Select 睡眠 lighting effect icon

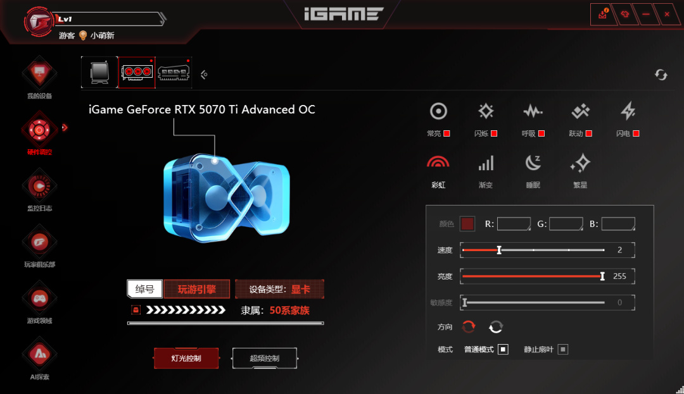tap(533, 163)
